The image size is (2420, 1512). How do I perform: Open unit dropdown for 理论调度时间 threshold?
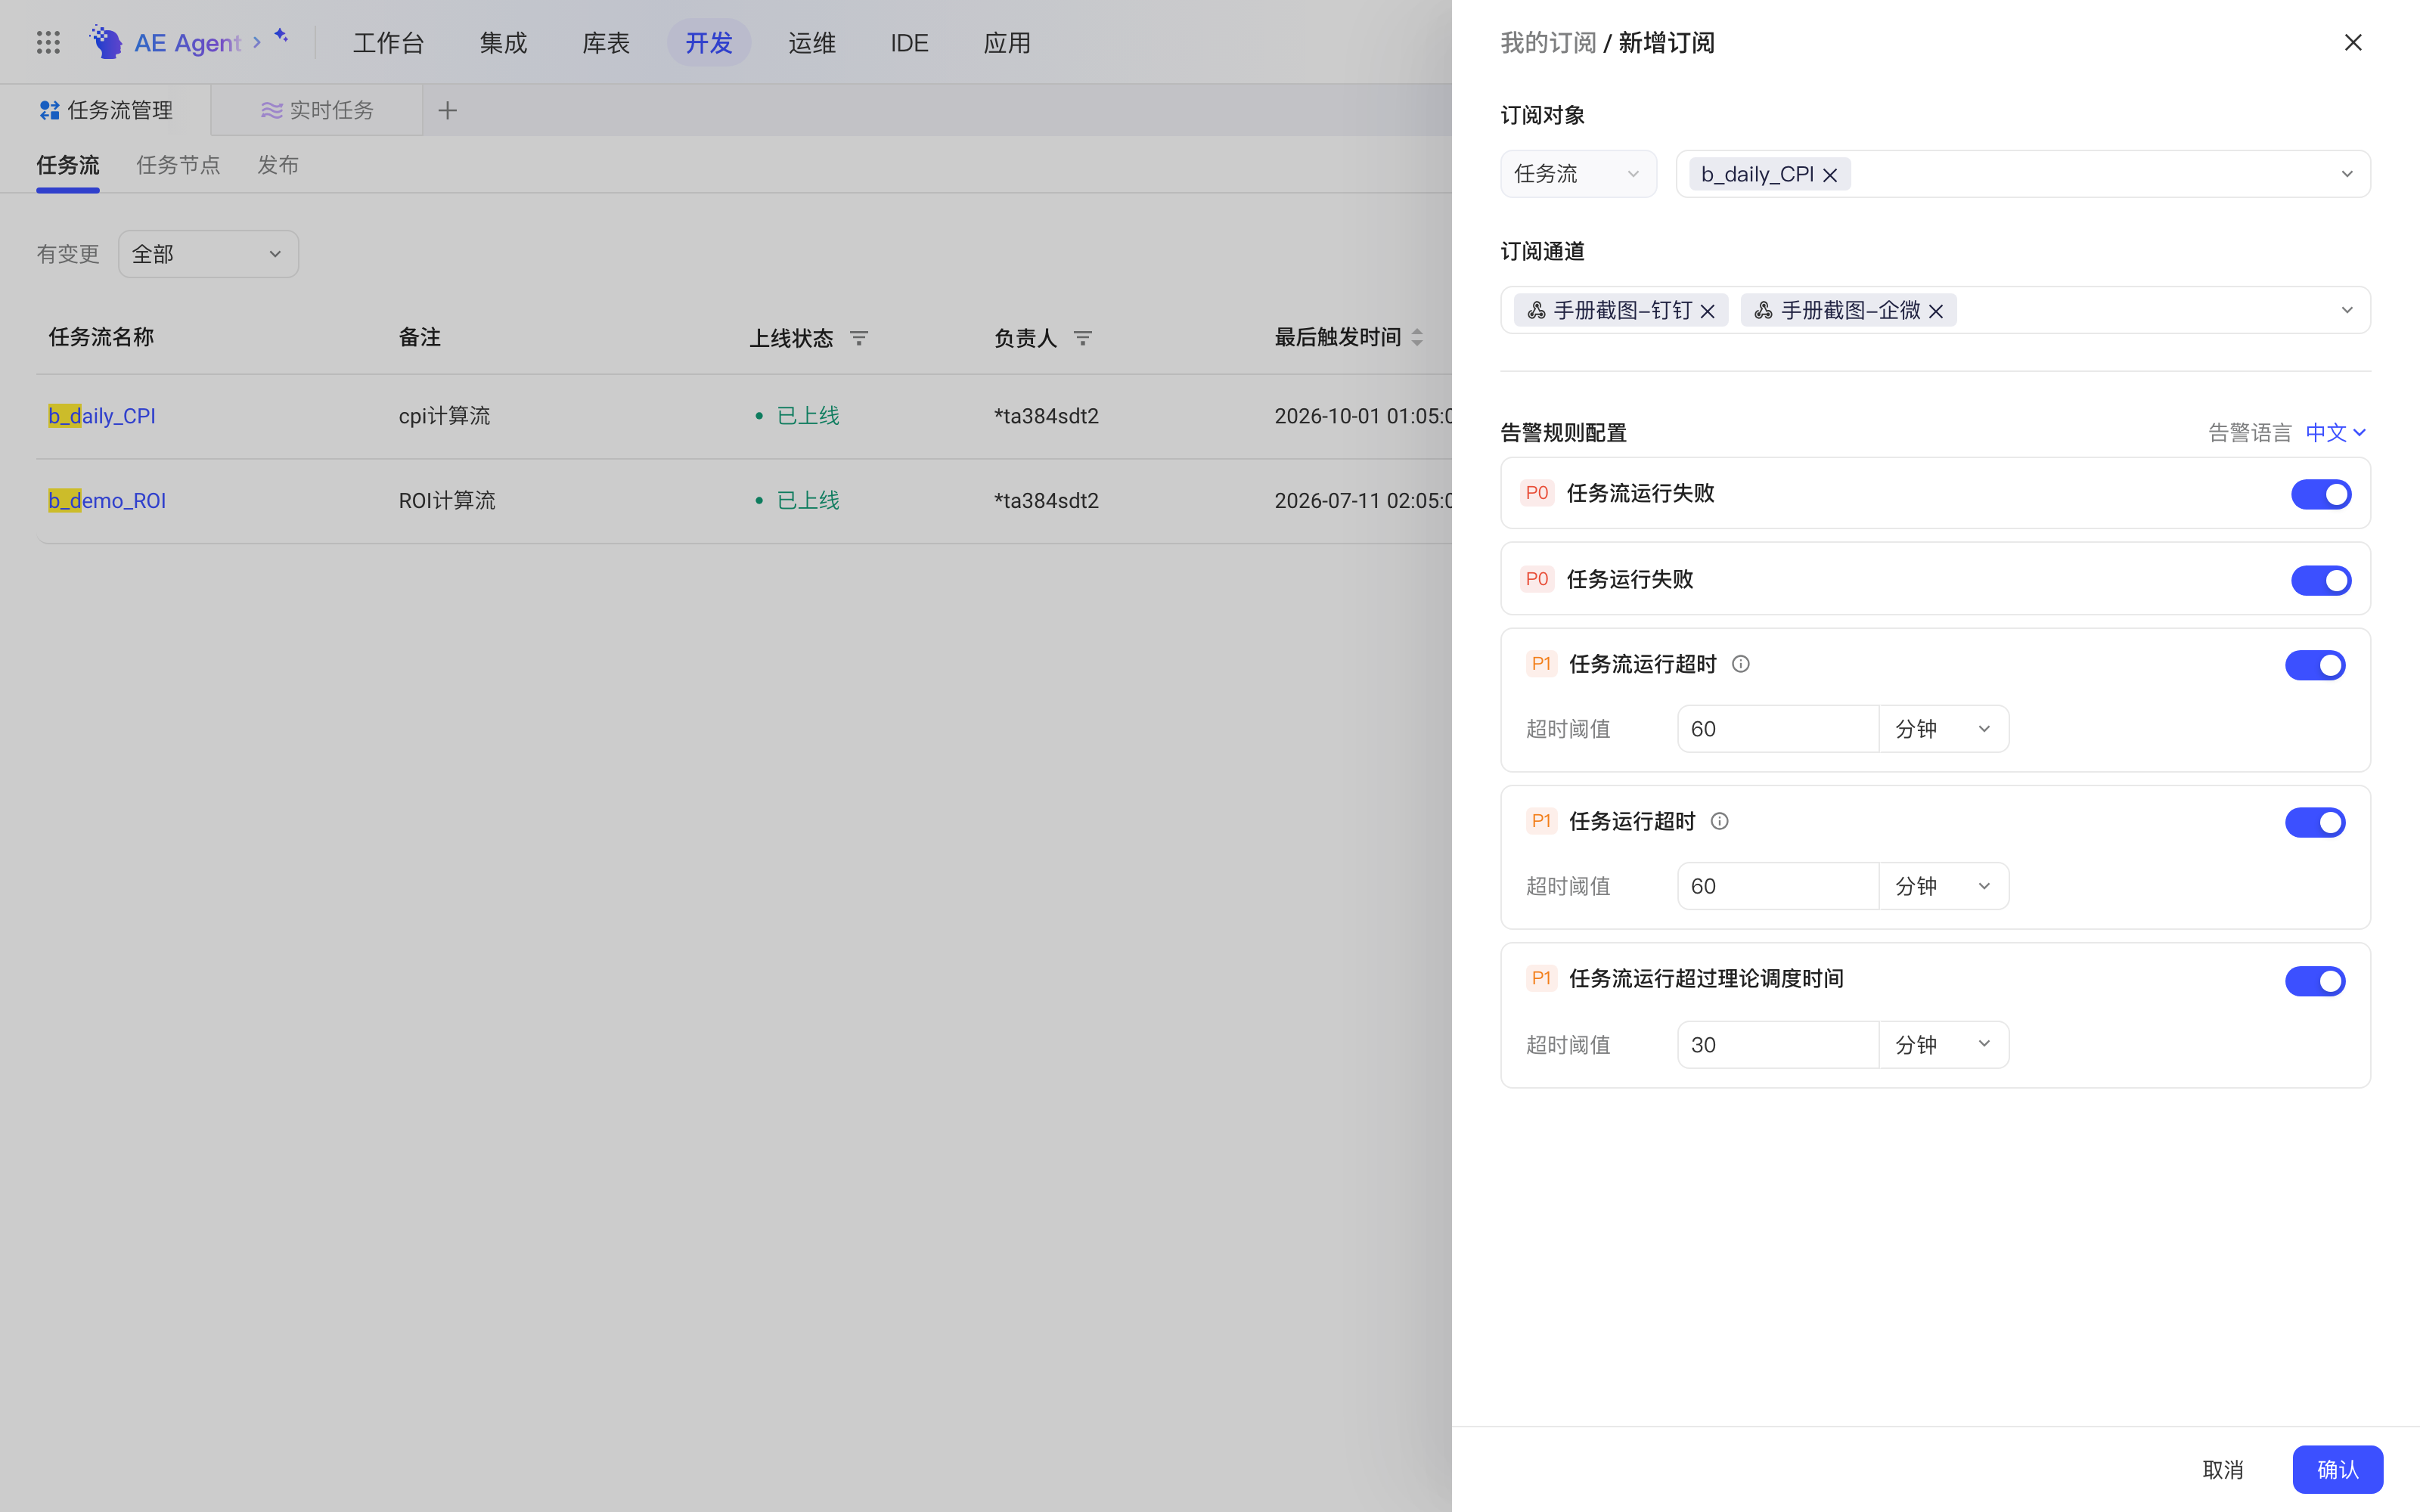click(x=1943, y=1045)
